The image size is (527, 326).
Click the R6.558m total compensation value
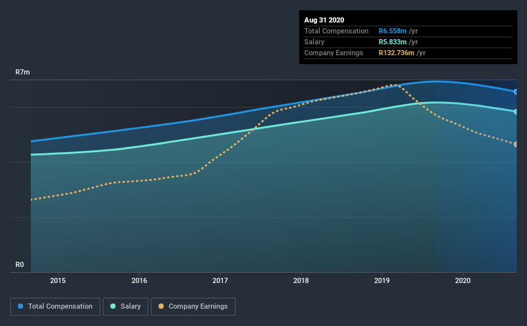point(393,31)
